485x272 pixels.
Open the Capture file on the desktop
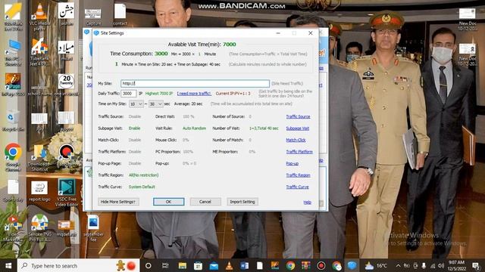pyautogui.click(x=93, y=17)
